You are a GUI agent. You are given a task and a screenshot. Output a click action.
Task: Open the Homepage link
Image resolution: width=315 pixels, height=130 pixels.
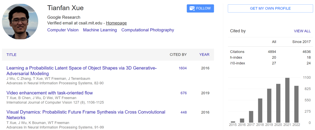116,23
